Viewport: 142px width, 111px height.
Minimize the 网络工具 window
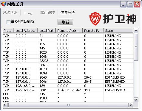pos(123,4)
